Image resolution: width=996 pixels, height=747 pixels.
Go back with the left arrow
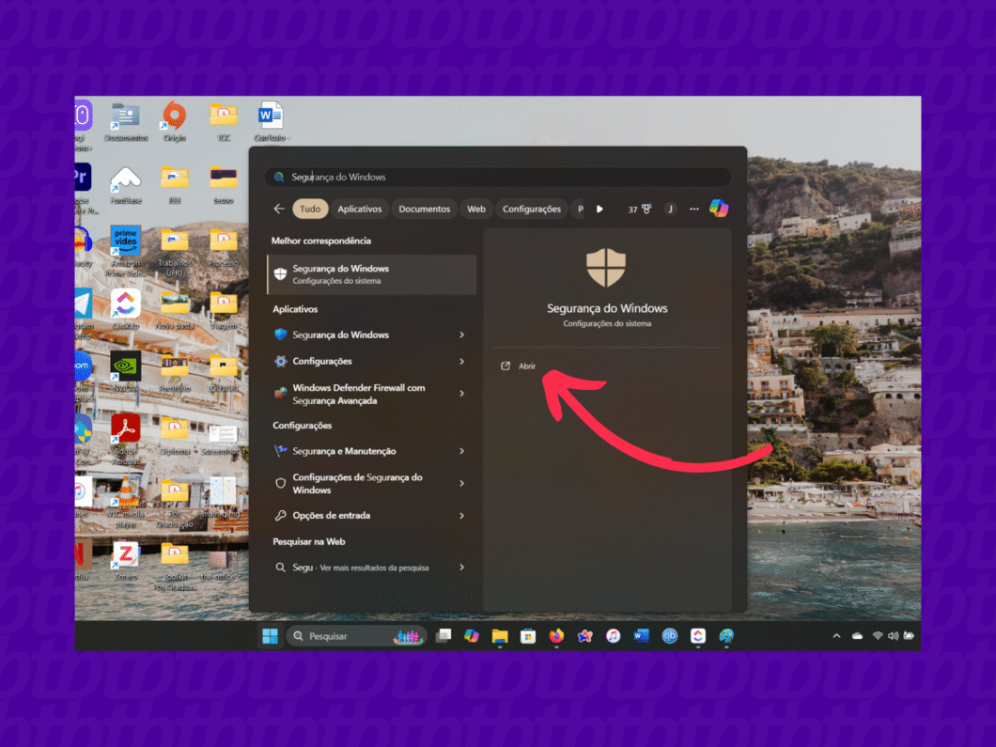[x=279, y=209]
